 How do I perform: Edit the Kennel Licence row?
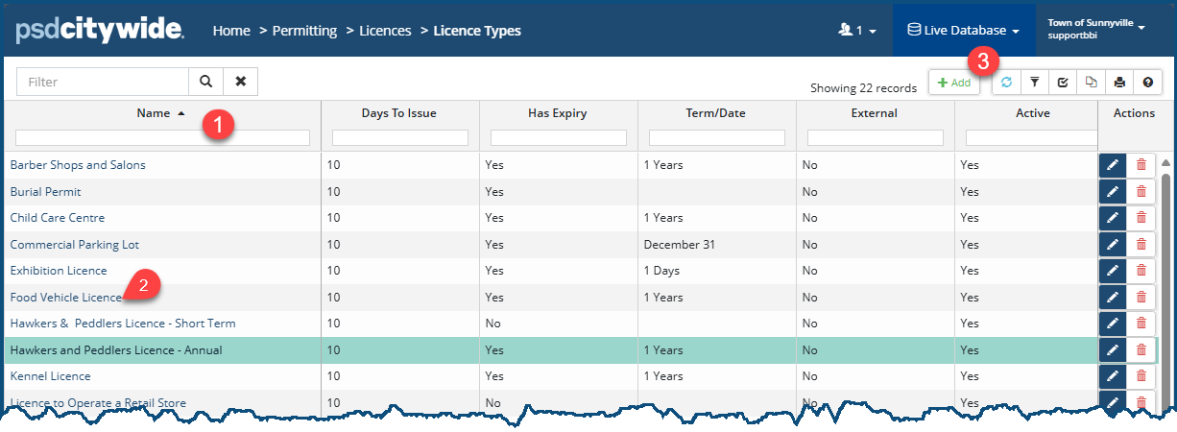(x=1113, y=376)
